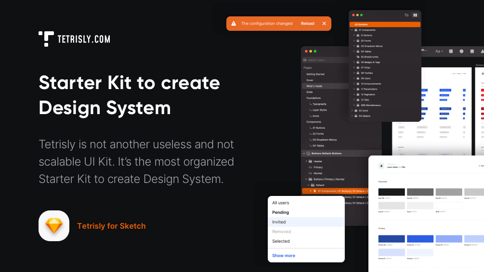Image resolution: width=484 pixels, height=272 pixels.
Task: Click the Header folder icon in layers
Action: [x=311, y=161]
